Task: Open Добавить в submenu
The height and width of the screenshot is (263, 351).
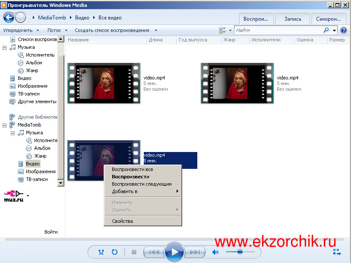Action: click(143, 191)
